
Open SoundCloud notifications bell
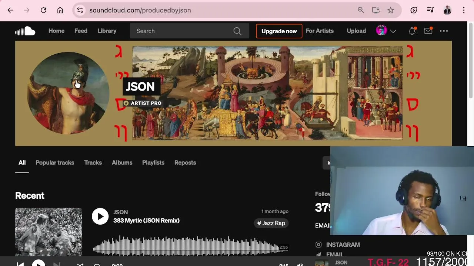[412, 31]
